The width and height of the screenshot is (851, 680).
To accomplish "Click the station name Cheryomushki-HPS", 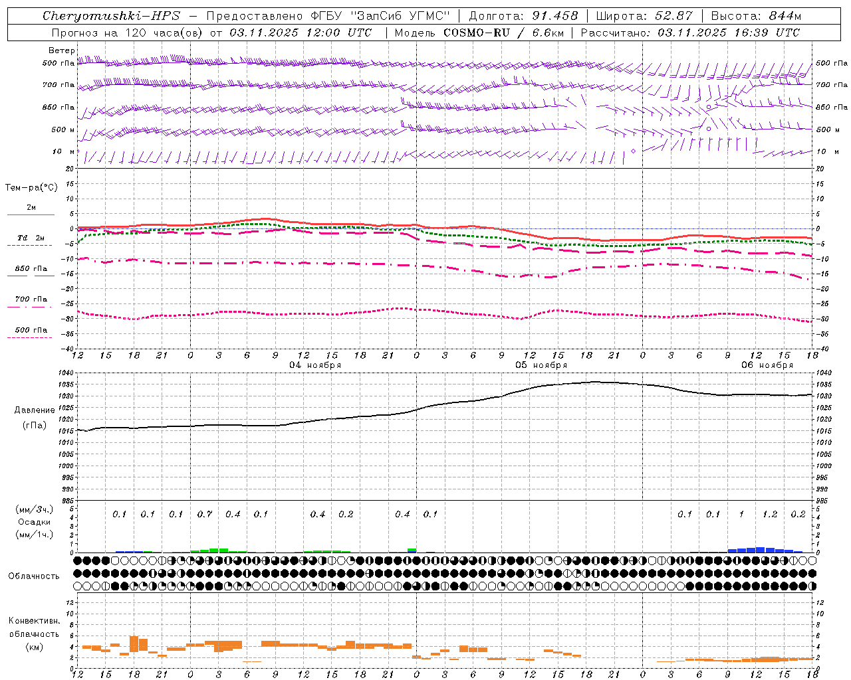I will pos(111,16).
